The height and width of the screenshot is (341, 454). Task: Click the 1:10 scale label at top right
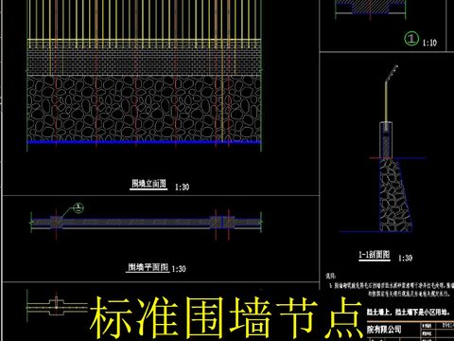[429, 43]
